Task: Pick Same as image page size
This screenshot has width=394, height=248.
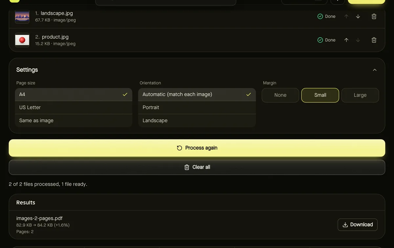Action: tap(74, 121)
